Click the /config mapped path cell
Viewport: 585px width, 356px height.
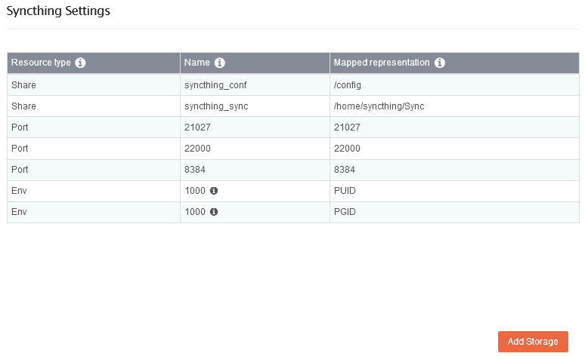click(454, 85)
